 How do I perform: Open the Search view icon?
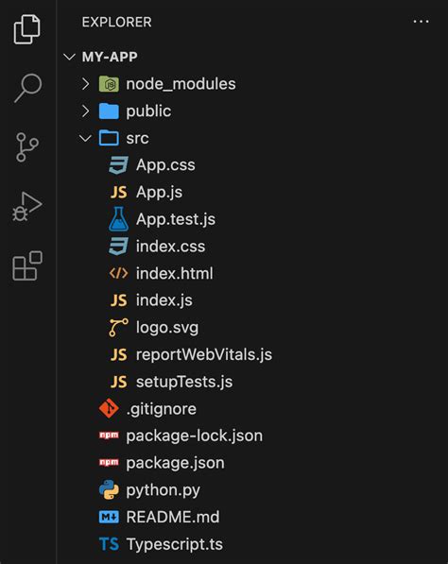[x=27, y=88]
